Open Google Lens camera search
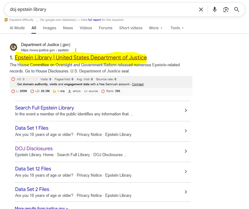Image resolution: width=249 pixels, height=209 pixels. [x=226, y=10]
